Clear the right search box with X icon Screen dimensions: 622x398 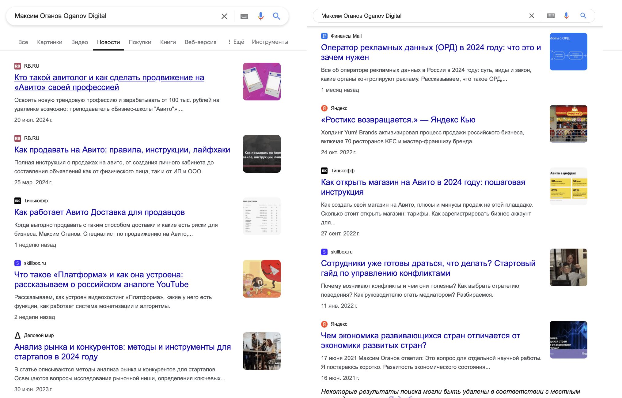[x=532, y=16]
